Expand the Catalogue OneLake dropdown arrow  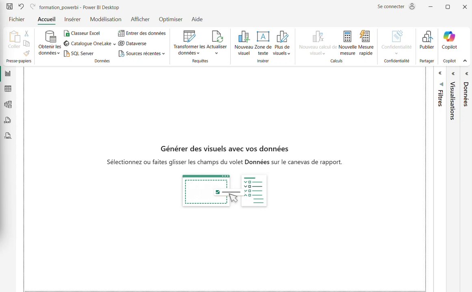115,44
